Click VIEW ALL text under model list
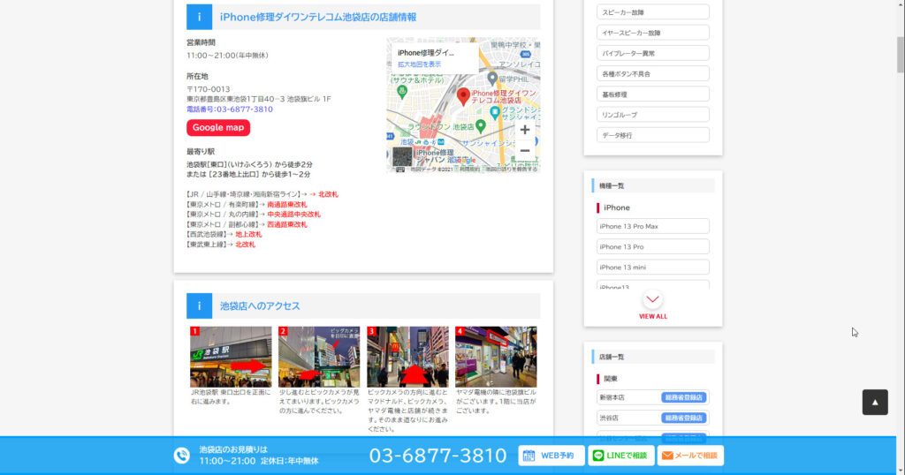This screenshot has height=475, width=905. point(653,316)
